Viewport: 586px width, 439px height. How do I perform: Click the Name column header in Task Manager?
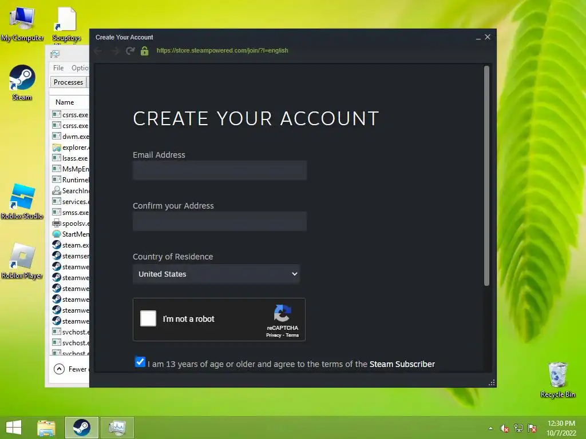click(x=65, y=102)
